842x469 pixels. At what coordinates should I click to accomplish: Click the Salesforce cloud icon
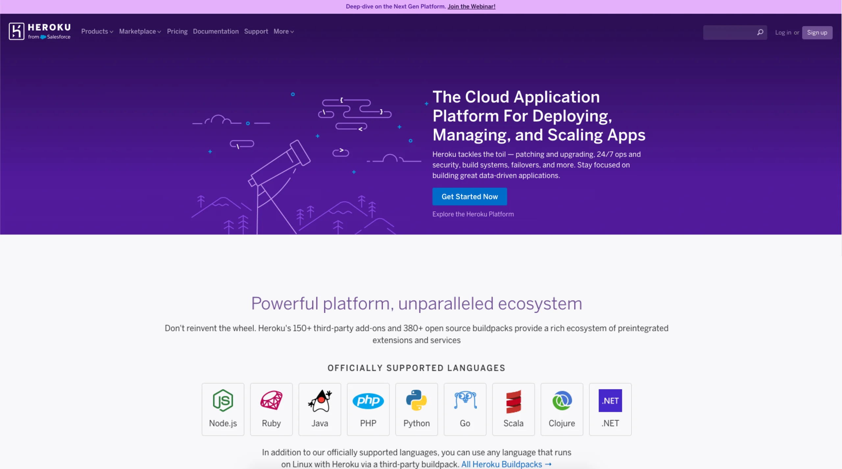click(43, 37)
